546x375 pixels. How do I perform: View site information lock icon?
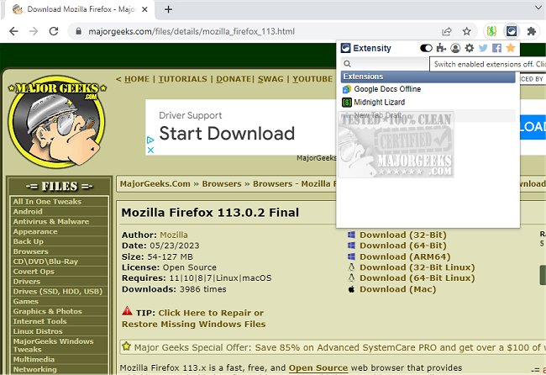click(79, 31)
